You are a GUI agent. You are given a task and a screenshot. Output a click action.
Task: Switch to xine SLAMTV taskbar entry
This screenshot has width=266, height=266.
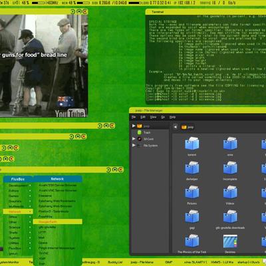click(196, 262)
